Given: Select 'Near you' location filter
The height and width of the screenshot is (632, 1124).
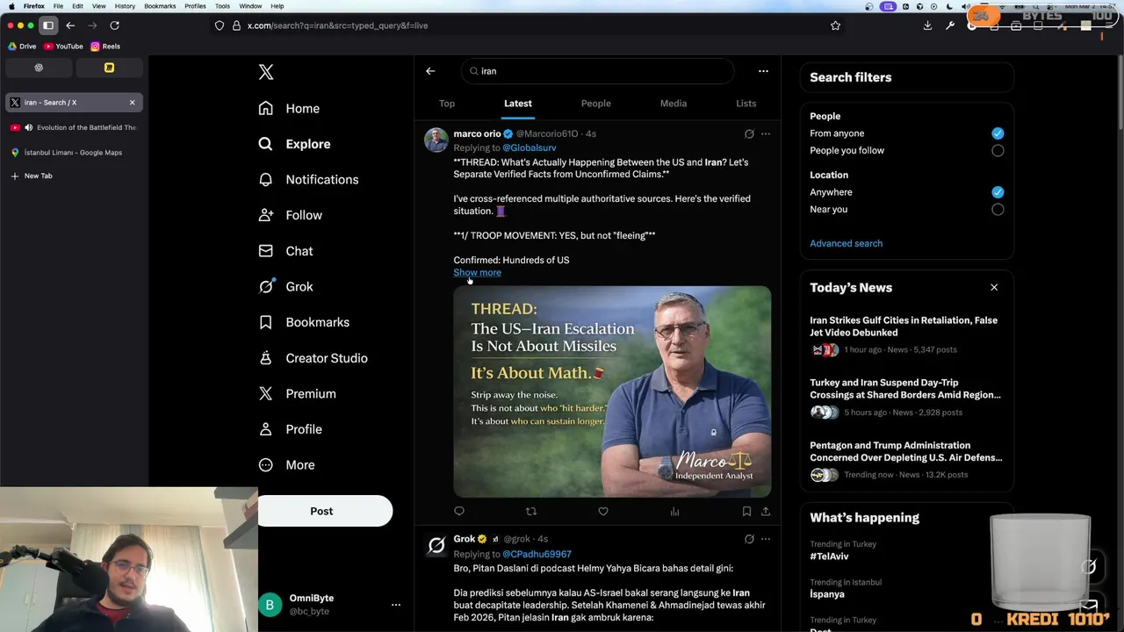Looking at the screenshot, I should point(998,209).
